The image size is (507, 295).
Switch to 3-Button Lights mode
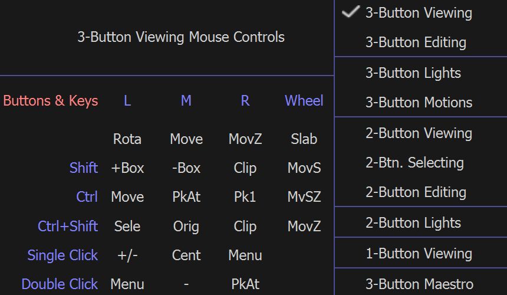pos(413,73)
